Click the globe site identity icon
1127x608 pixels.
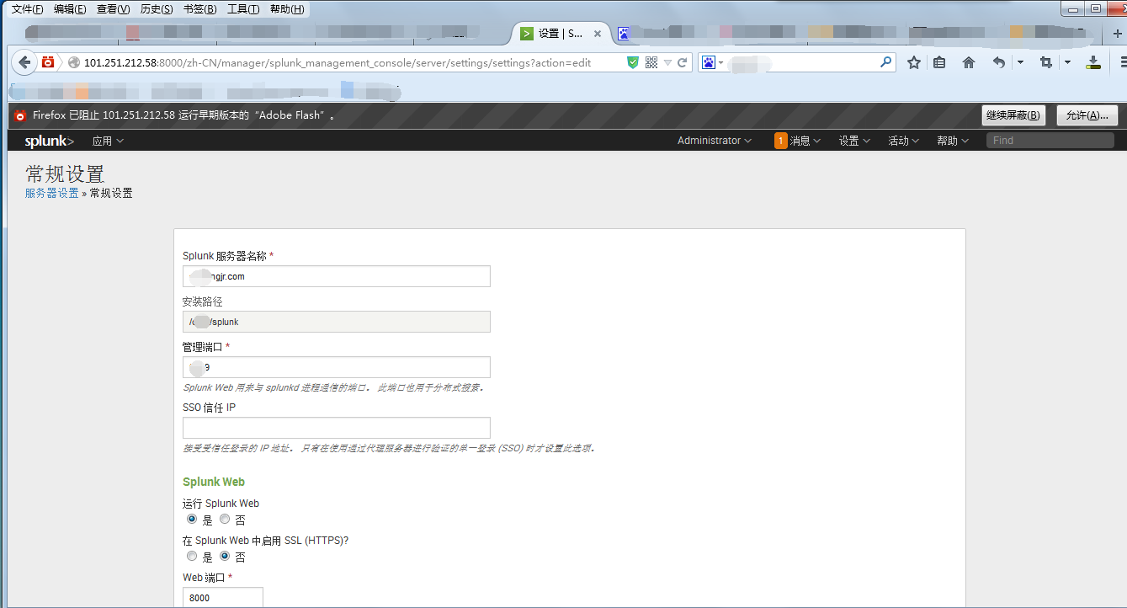74,62
